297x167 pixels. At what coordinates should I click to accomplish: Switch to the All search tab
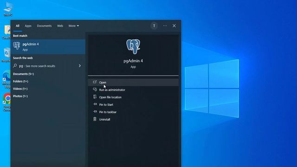pyautogui.click(x=18, y=26)
